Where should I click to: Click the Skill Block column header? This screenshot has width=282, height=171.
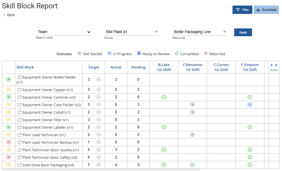coord(25,67)
